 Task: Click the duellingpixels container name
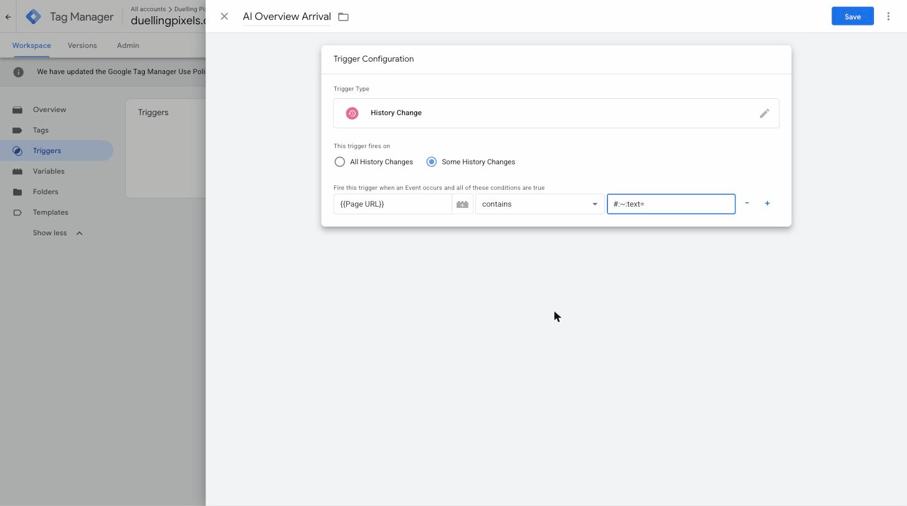[x=168, y=21]
